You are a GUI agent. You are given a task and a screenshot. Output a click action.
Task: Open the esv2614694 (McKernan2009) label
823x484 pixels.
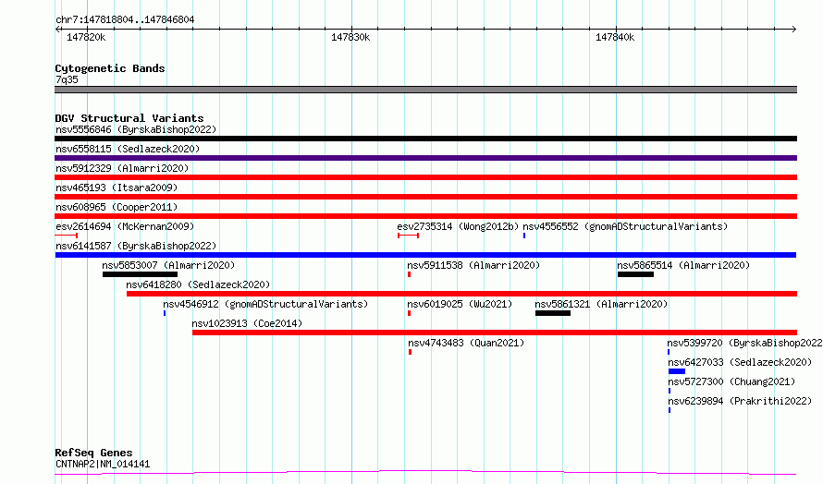[125, 226]
